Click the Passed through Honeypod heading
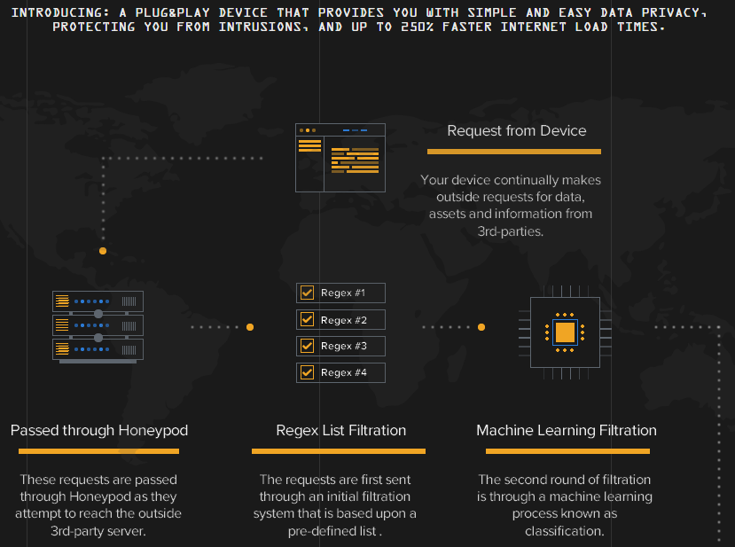735x547 pixels. tap(99, 430)
